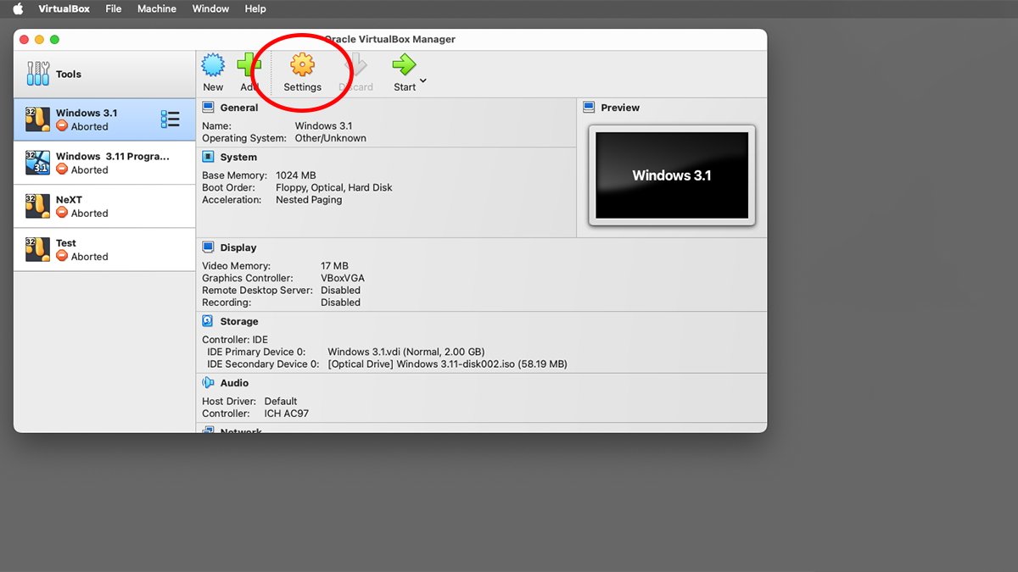Image resolution: width=1018 pixels, height=572 pixels.
Task: Click Other/Unknown operating system value
Action: (331, 138)
